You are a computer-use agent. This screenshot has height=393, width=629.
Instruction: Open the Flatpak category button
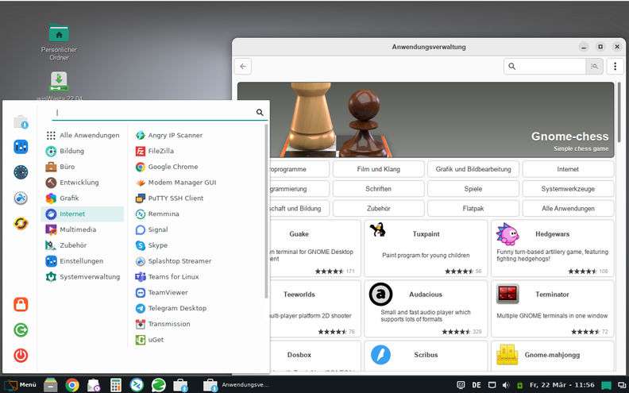473,208
